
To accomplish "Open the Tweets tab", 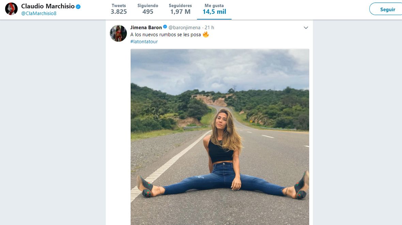I will (x=119, y=6).
